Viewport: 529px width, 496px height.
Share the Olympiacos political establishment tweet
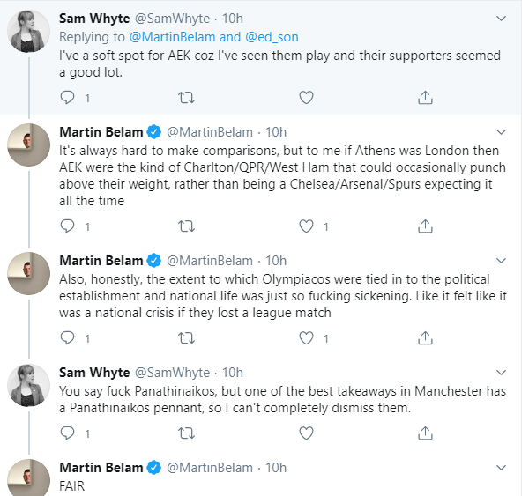pyautogui.click(x=424, y=337)
